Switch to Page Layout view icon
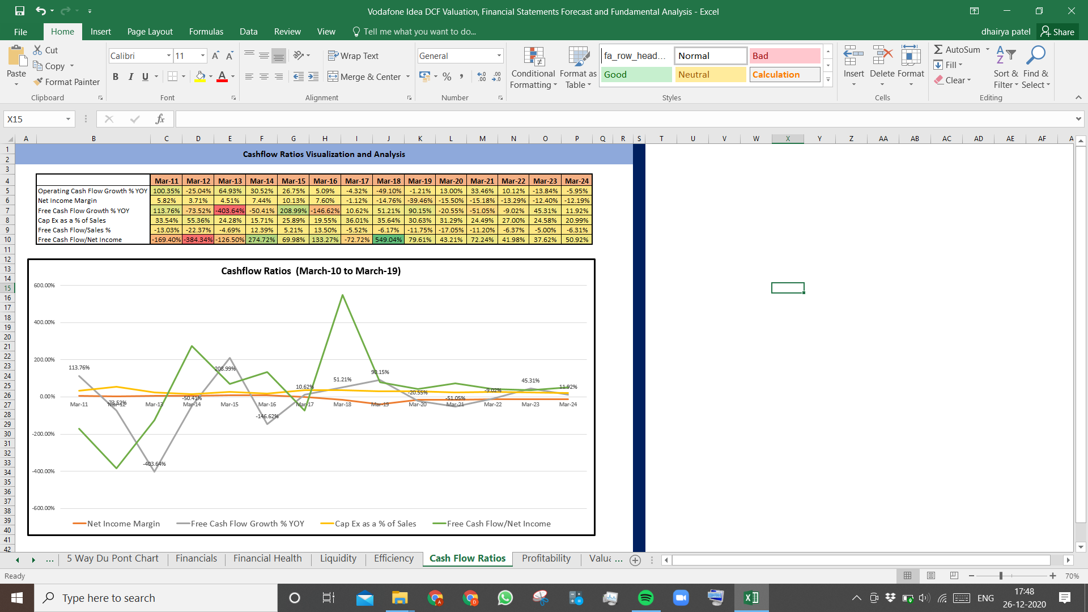1088x612 pixels. tap(931, 576)
